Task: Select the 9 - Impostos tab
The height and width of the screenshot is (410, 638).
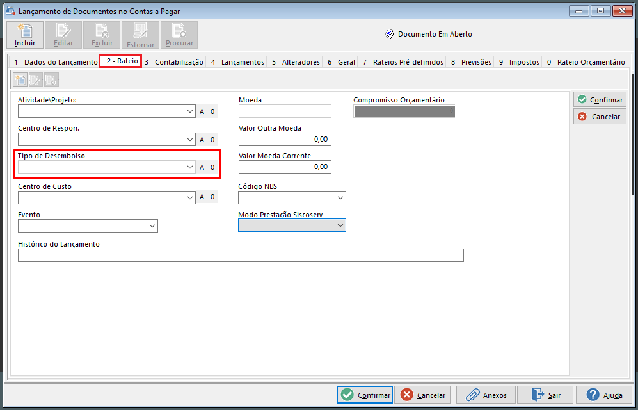Action: (519, 62)
